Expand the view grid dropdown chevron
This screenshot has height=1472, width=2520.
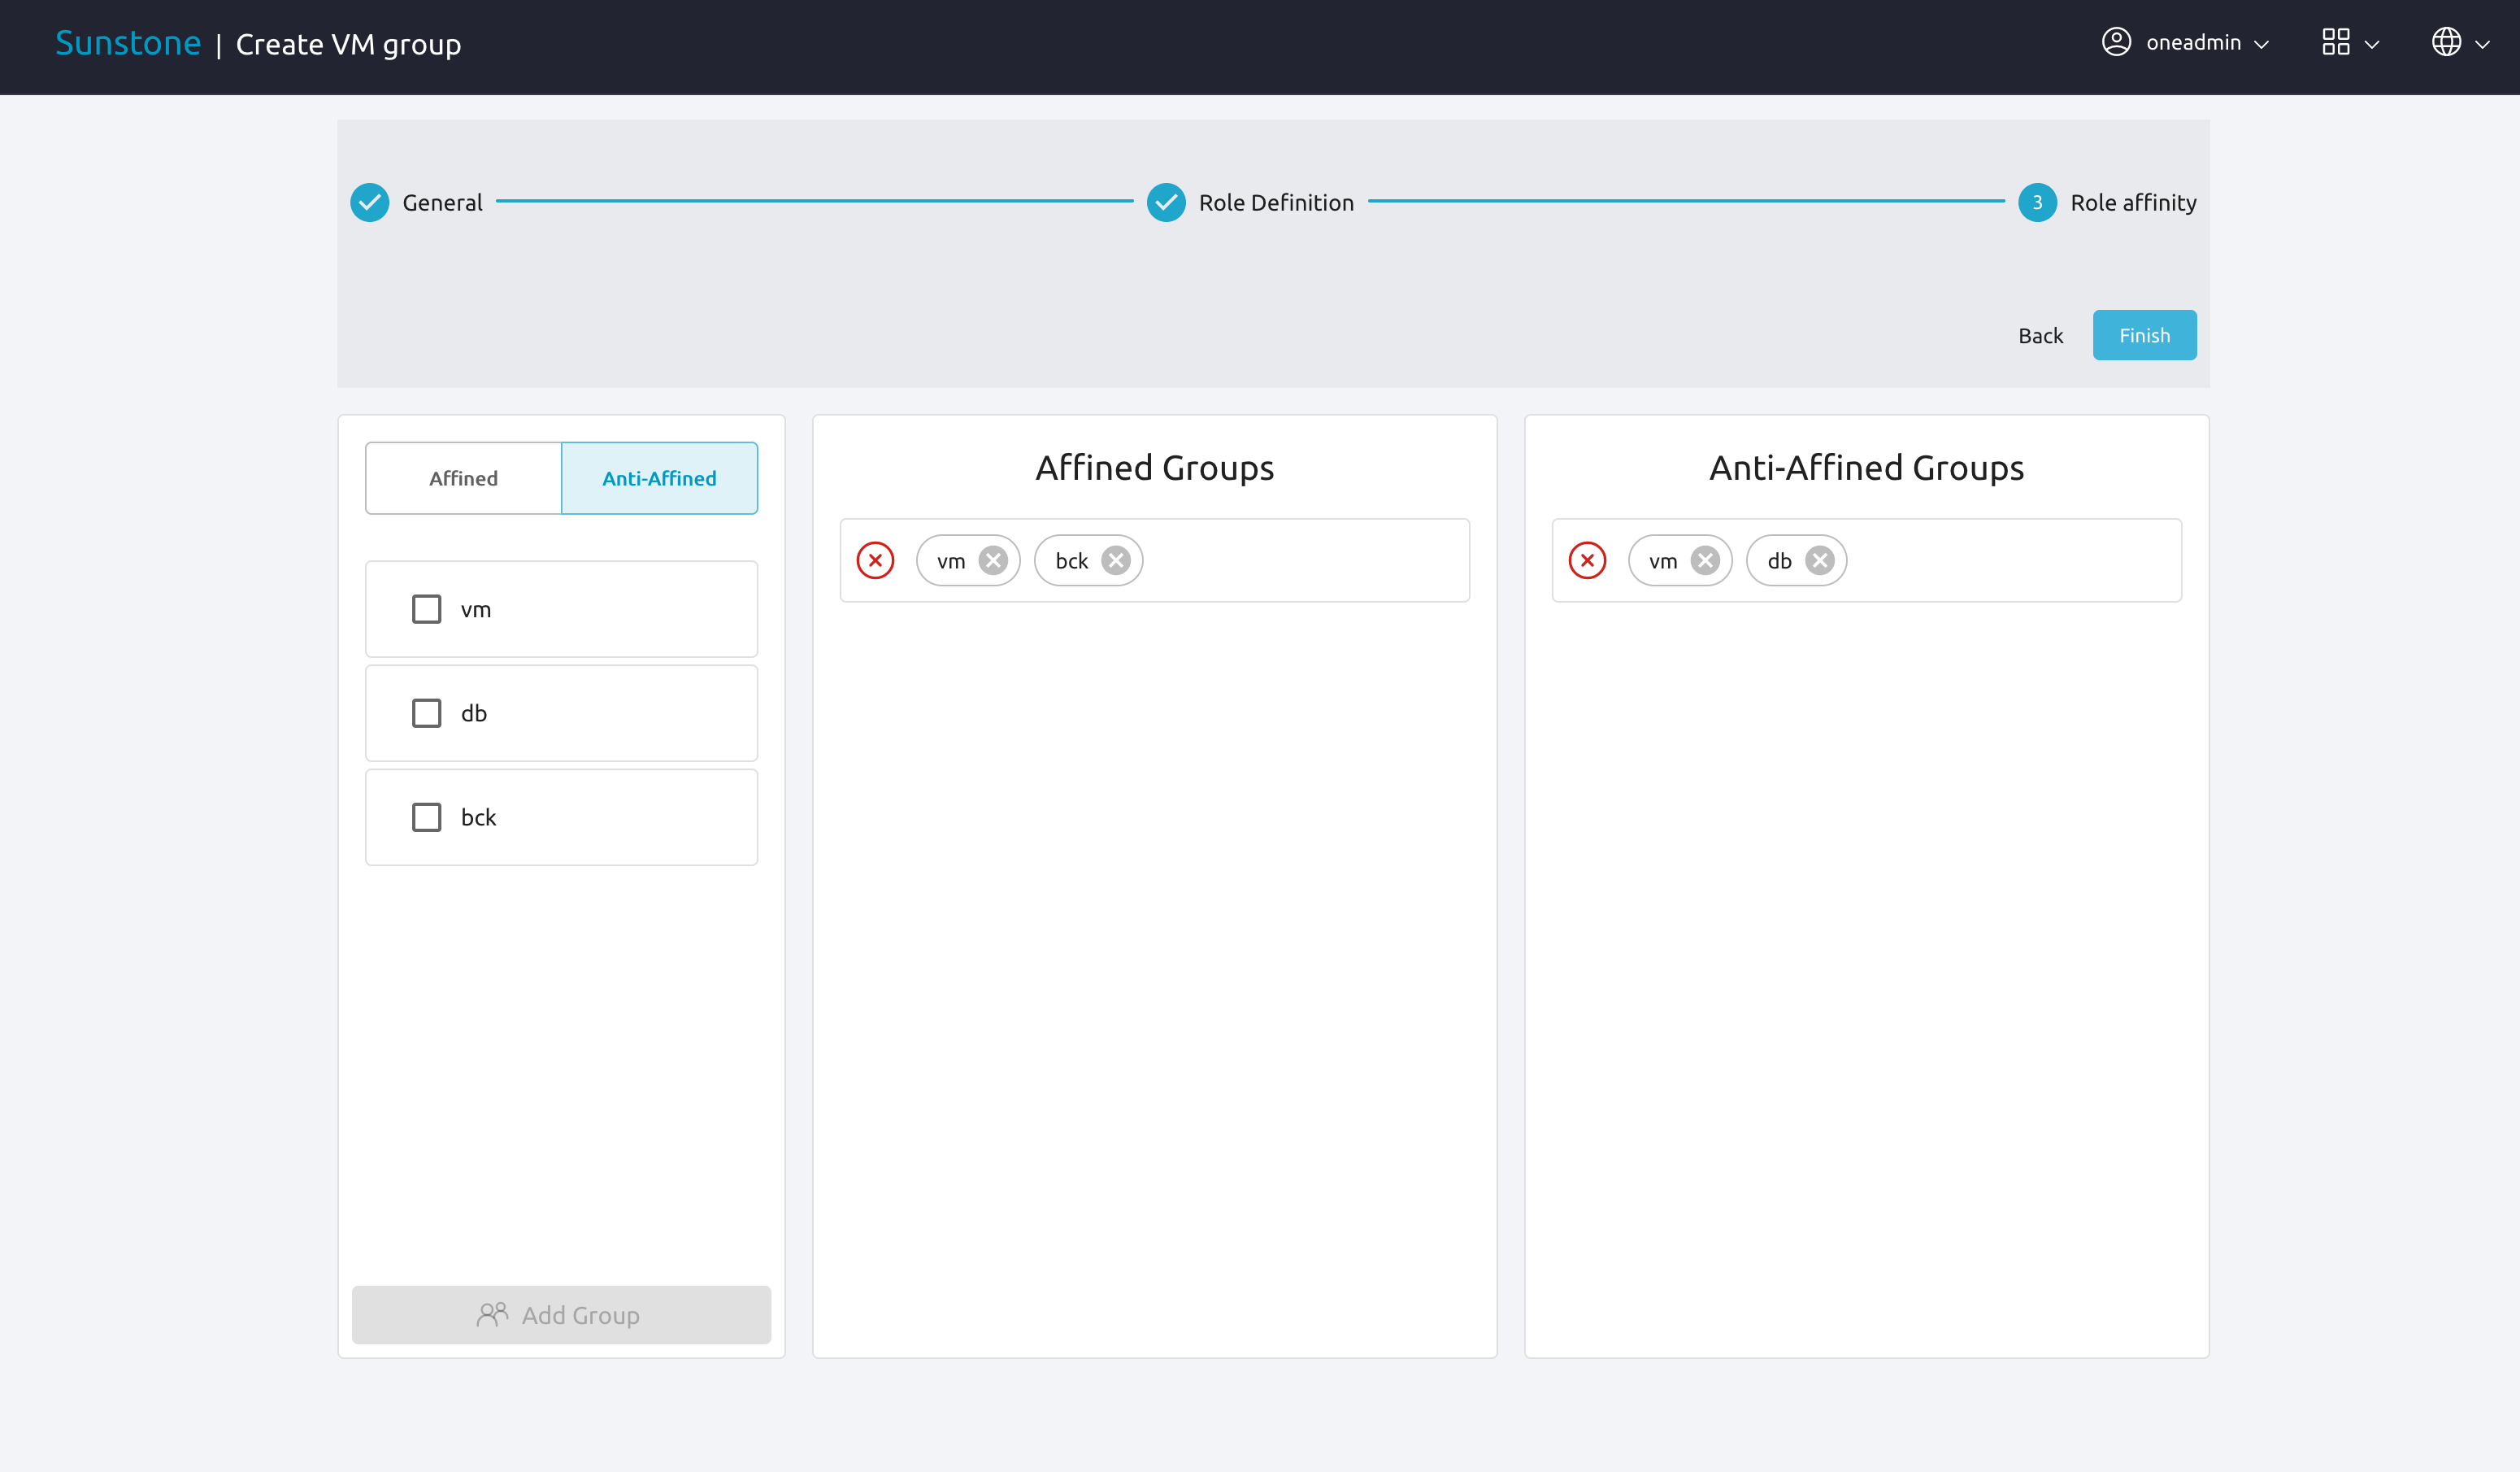click(x=2372, y=44)
